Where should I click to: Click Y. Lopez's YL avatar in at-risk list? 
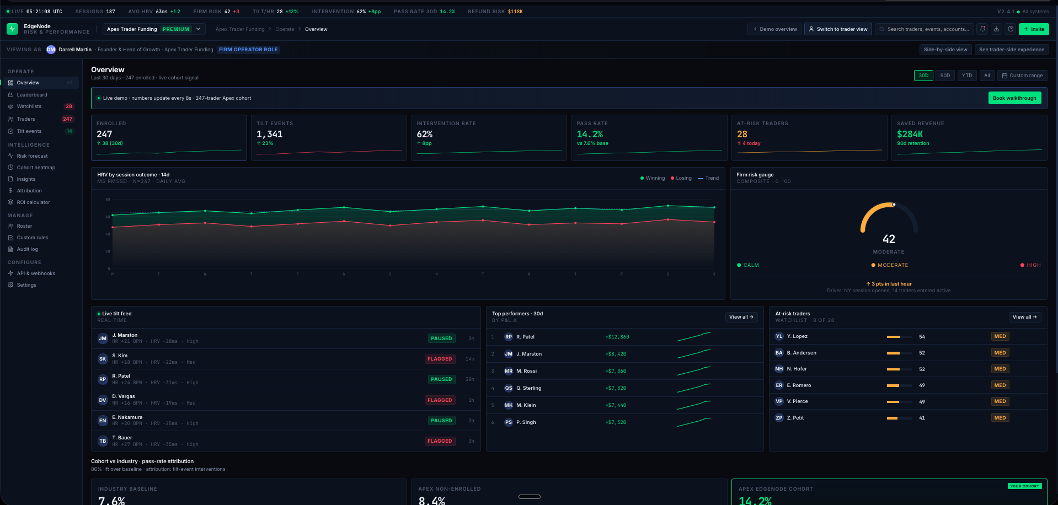[779, 336]
